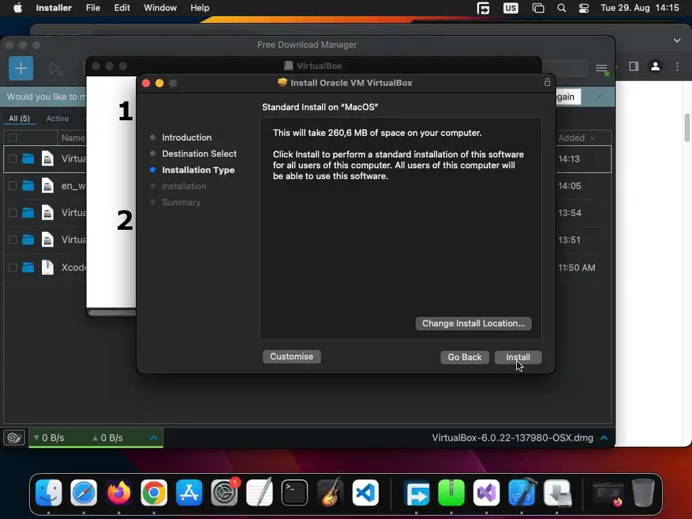Image resolution: width=692 pixels, height=519 pixels.
Task: Open System Settings from the Dock
Action: (224, 493)
